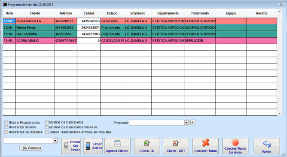Click the red stop CancelarTurno -Sin Aviso- icon
The height and width of the screenshot is (157, 287).
click(x=235, y=142)
